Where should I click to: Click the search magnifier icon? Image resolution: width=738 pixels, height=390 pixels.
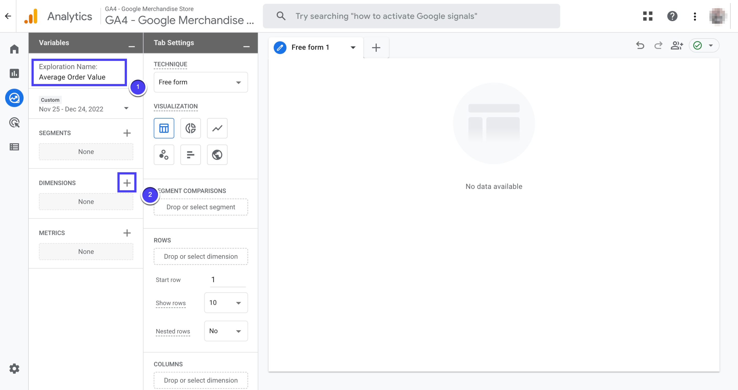click(281, 16)
